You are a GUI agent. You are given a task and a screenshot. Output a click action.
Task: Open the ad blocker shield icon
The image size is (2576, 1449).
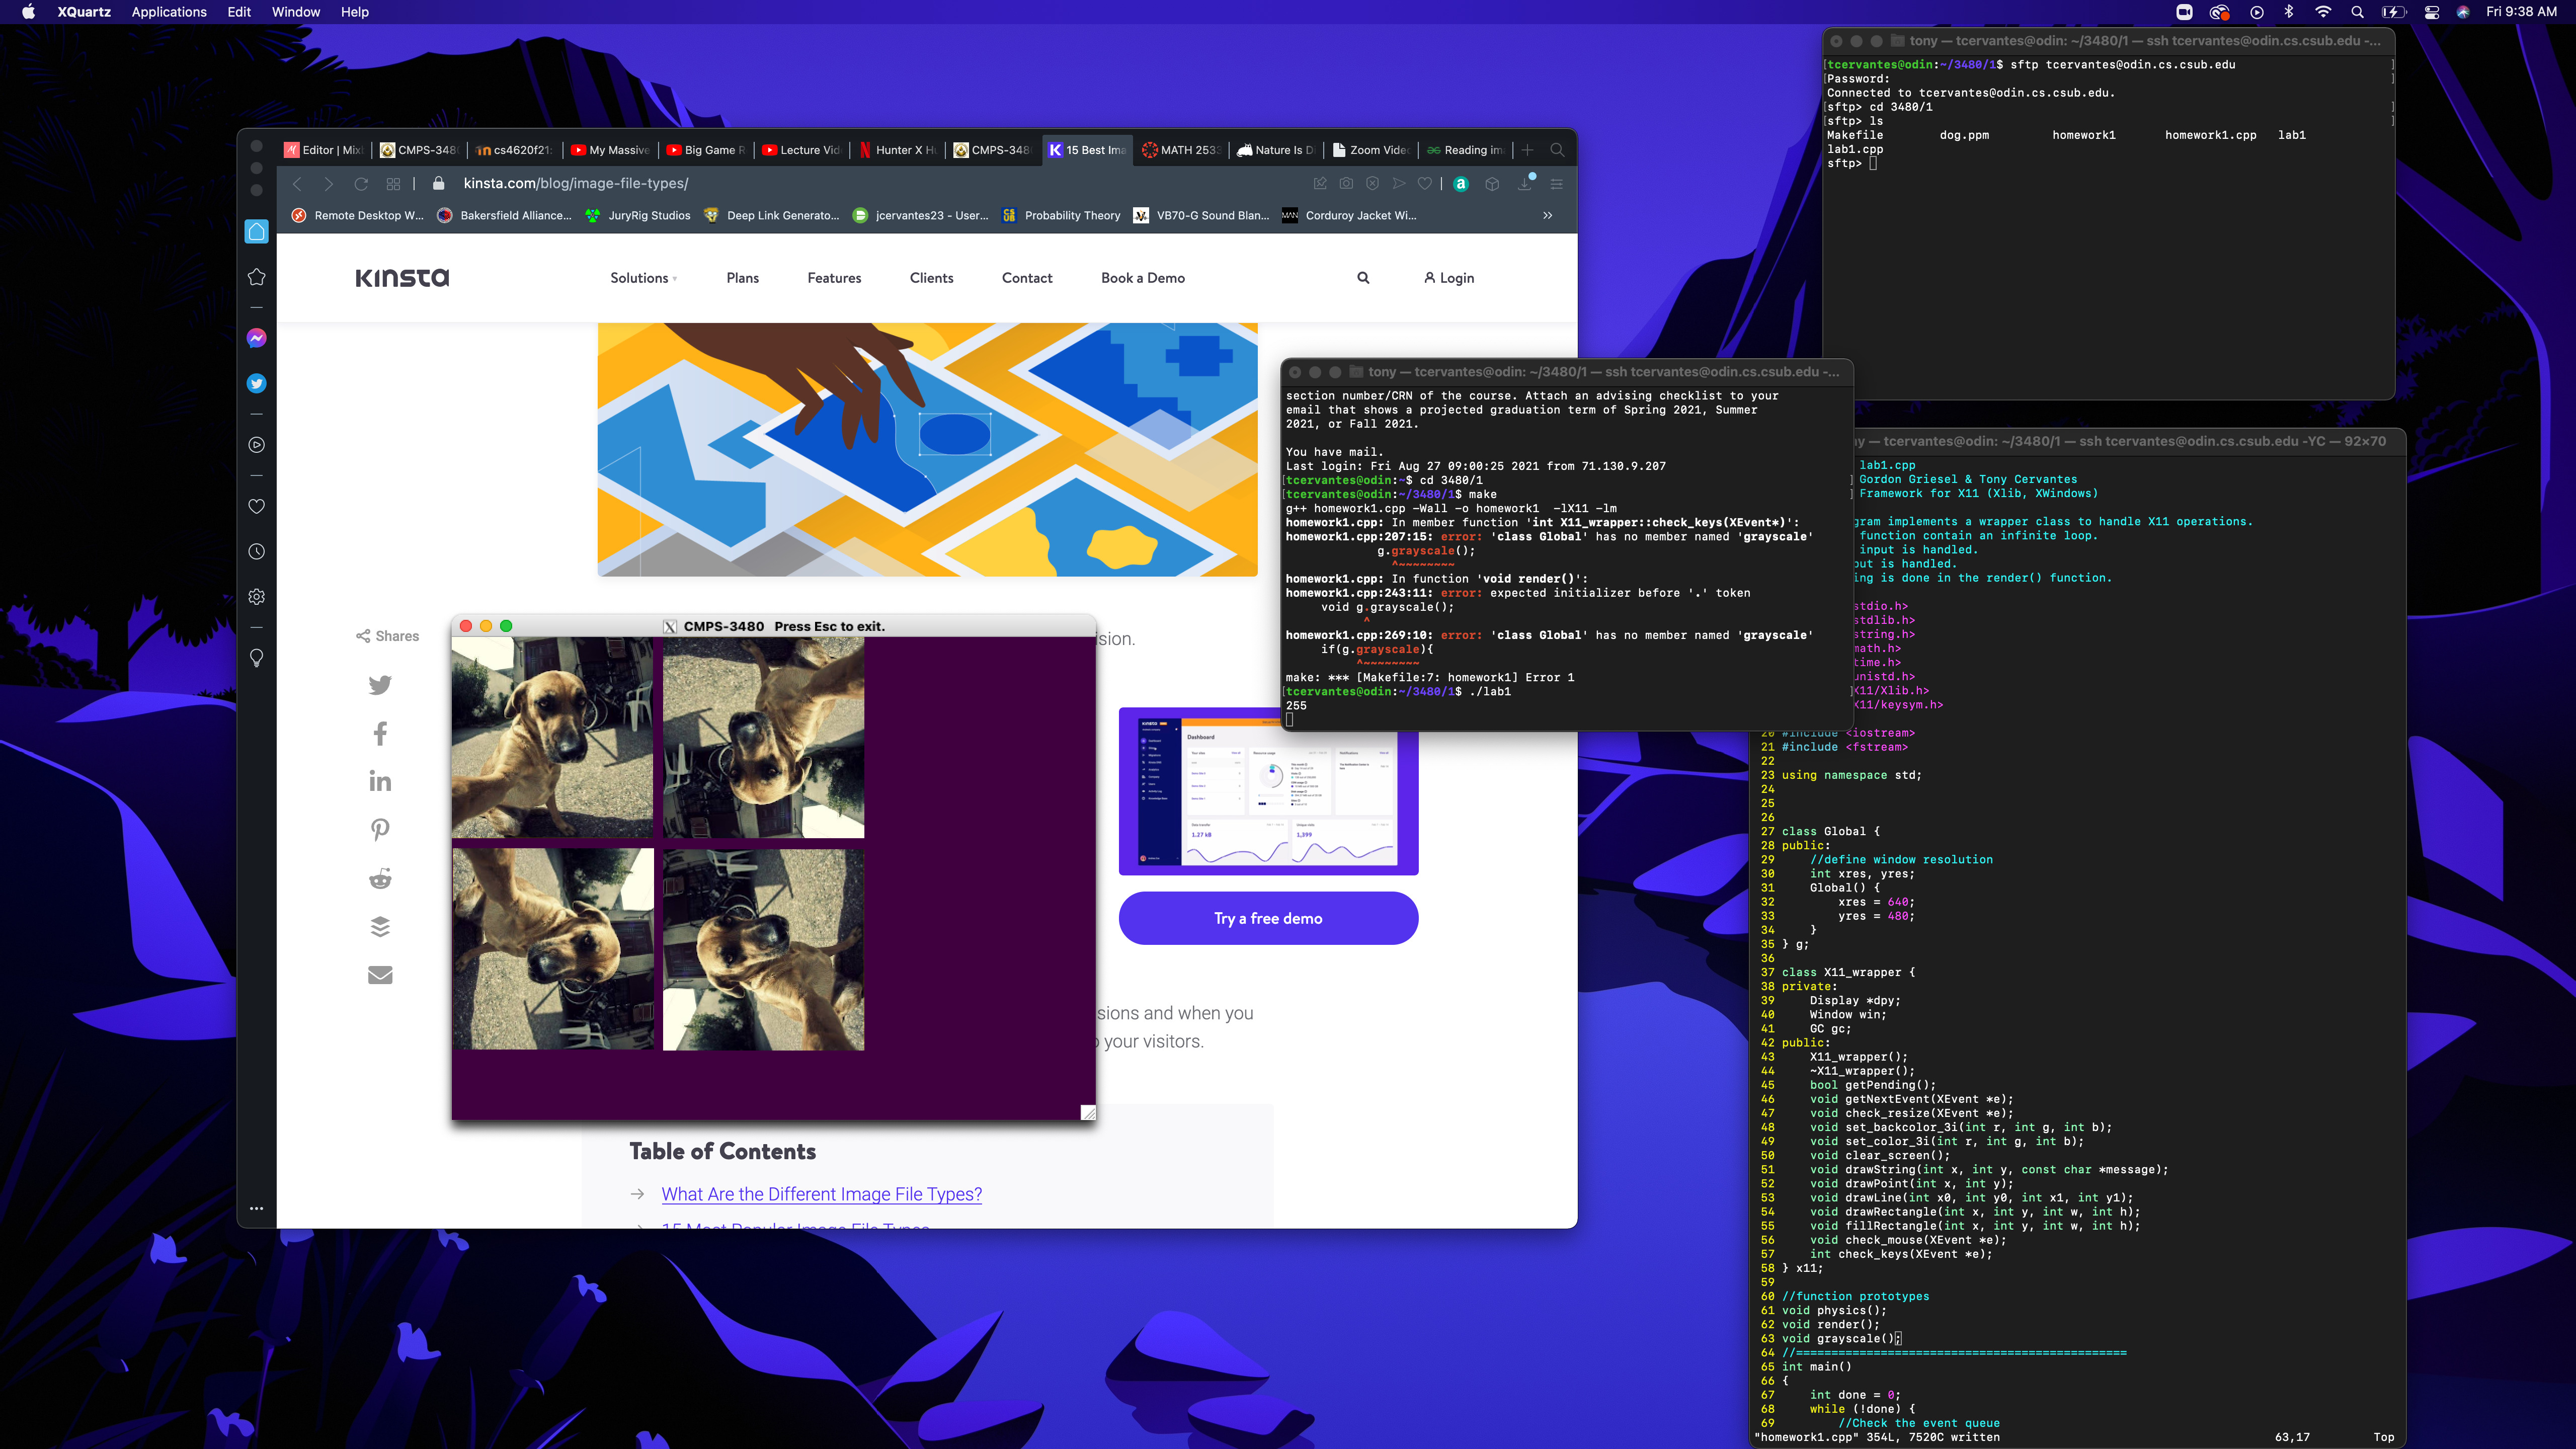click(1372, 184)
